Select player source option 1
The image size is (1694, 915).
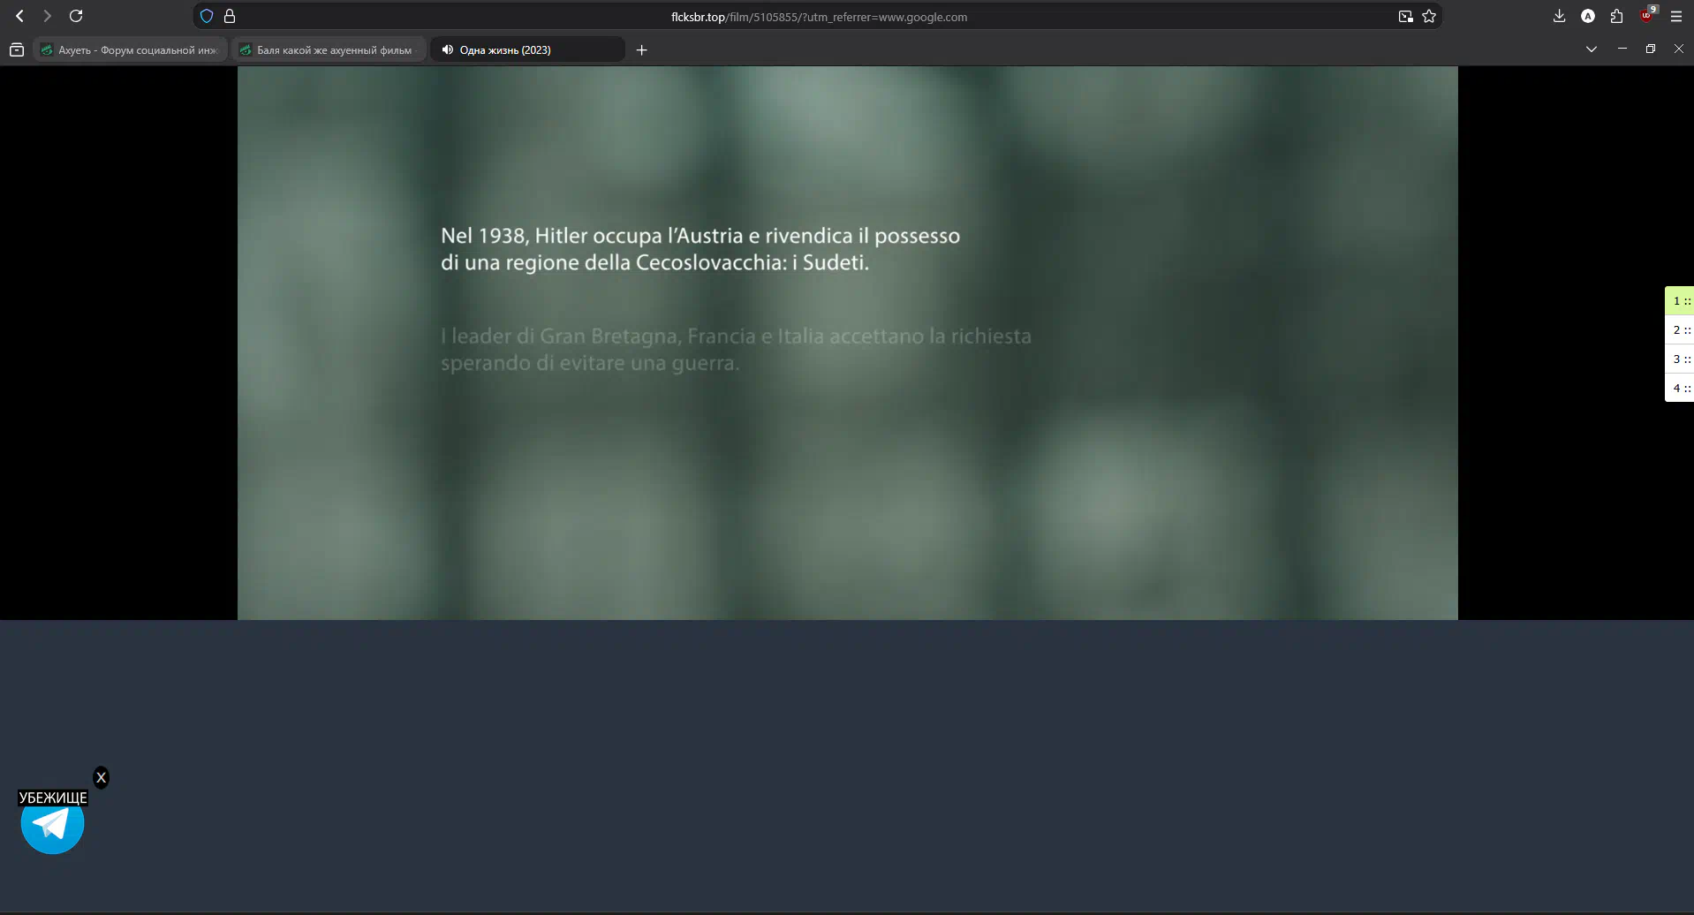[x=1680, y=300]
